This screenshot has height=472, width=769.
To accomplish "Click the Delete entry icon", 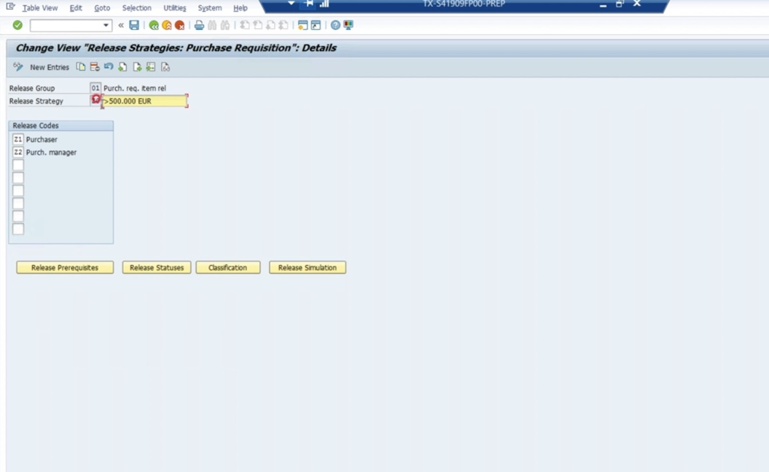I will point(95,67).
